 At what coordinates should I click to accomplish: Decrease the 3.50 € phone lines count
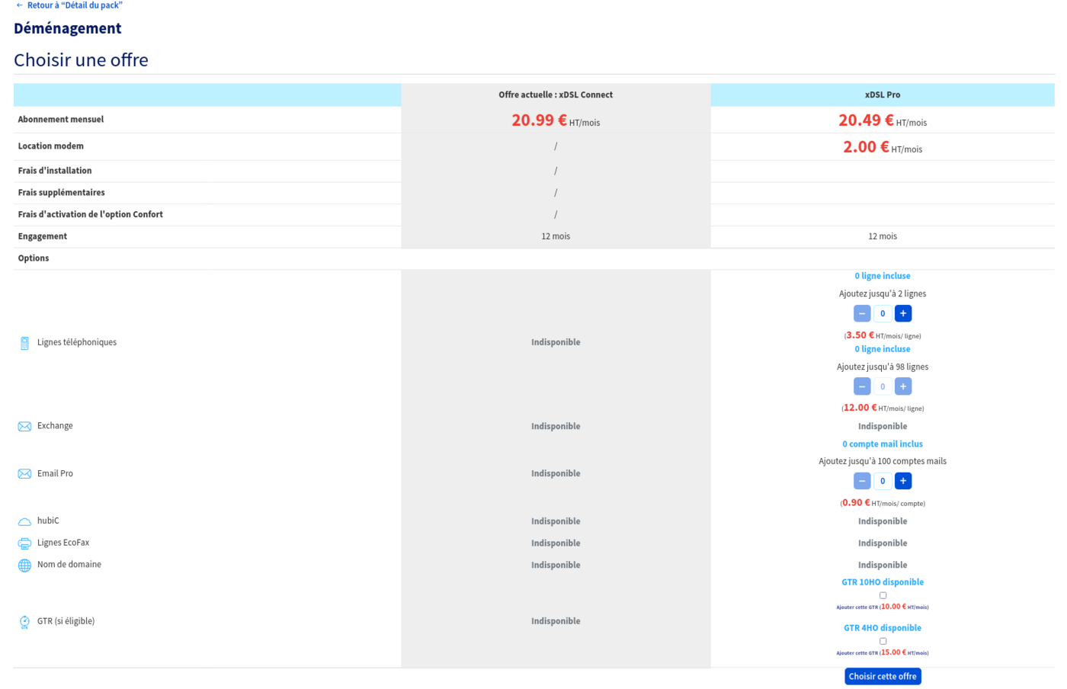pos(862,313)
